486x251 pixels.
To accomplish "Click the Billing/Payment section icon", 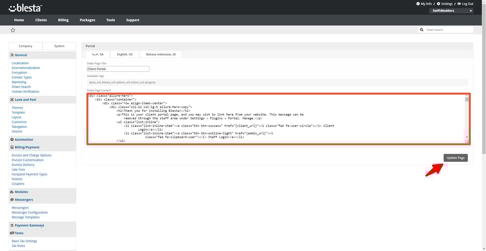I will [12, 148].
